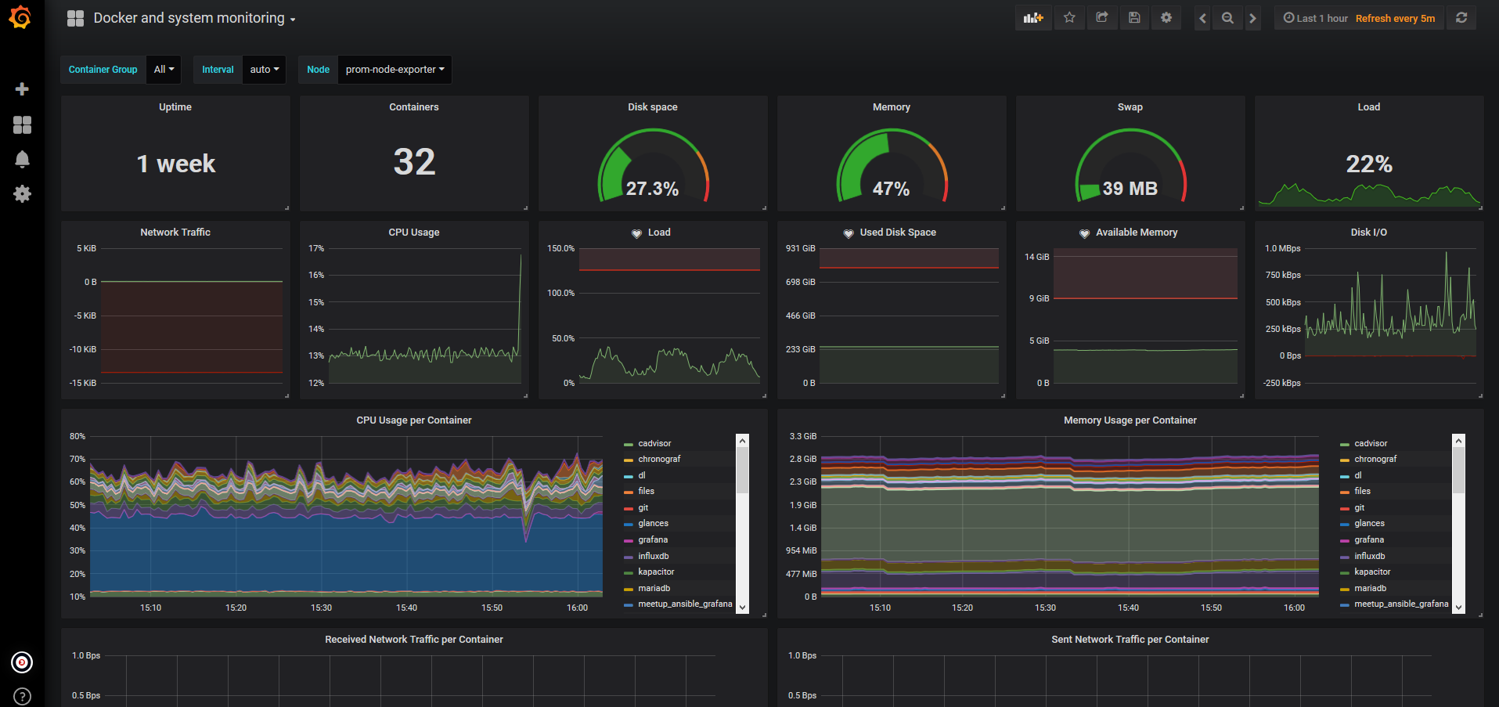The width and height of the screenshot is (1499, 707).
Task: Open Container Group All dropdown
Action: 164,70
